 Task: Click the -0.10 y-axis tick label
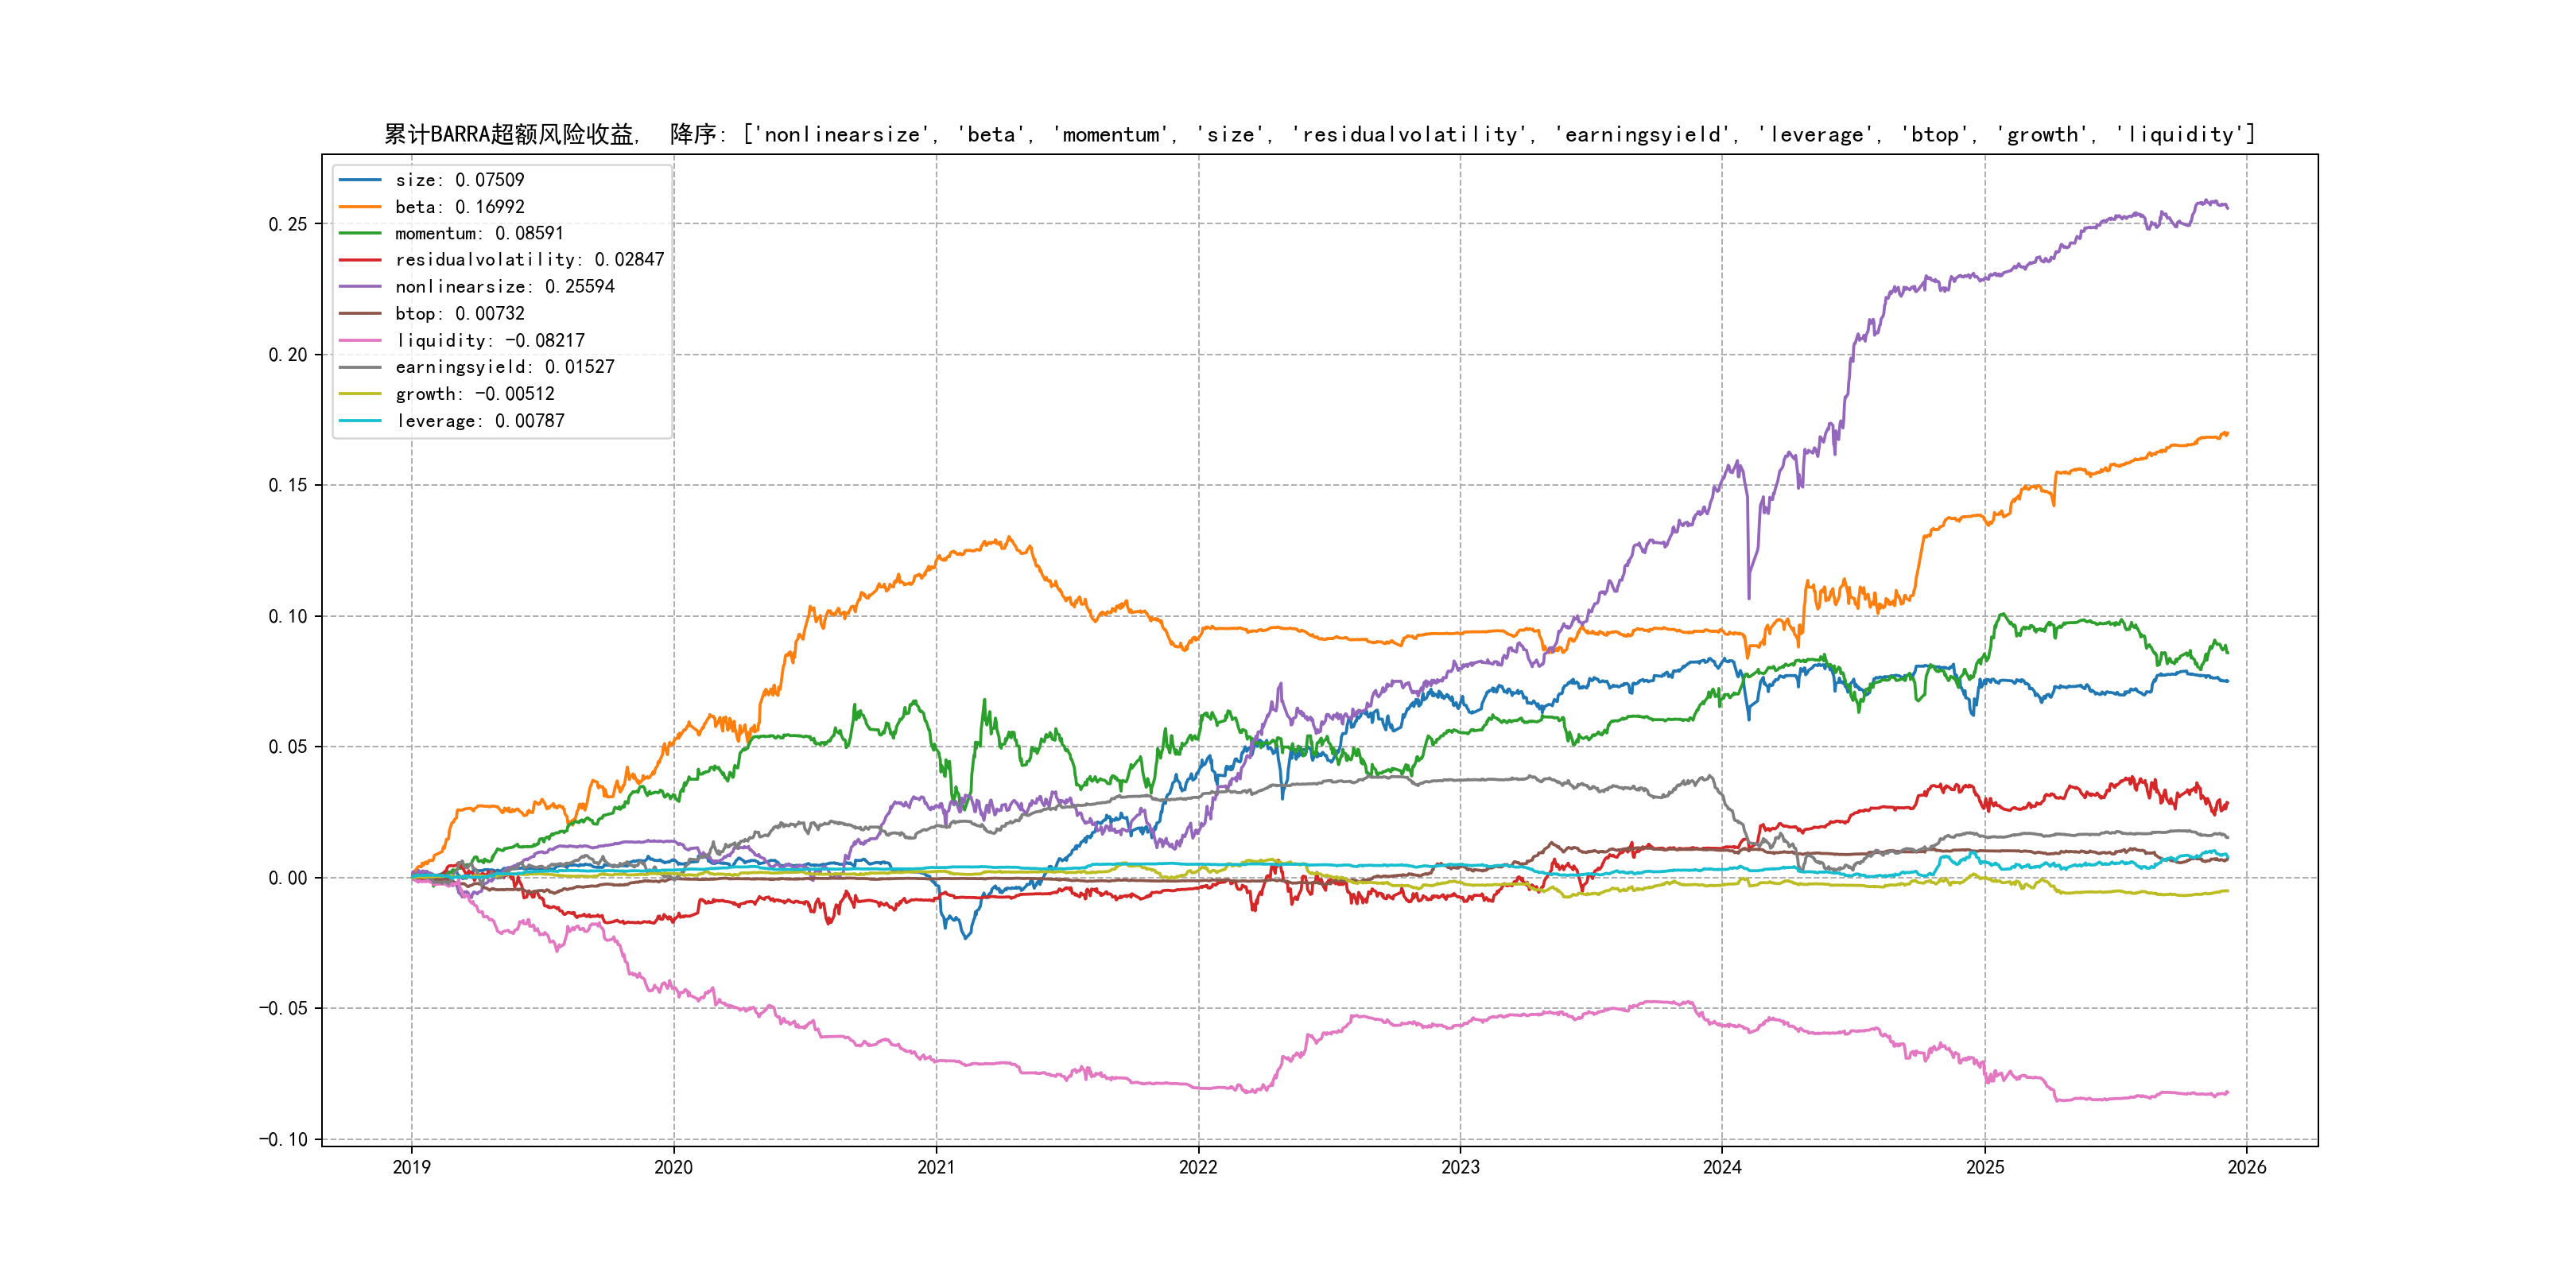point(283,1139)
